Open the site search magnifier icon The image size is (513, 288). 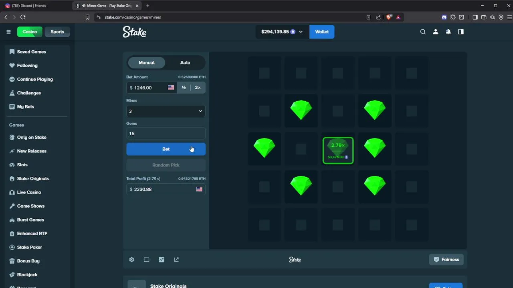pos(423,32)
